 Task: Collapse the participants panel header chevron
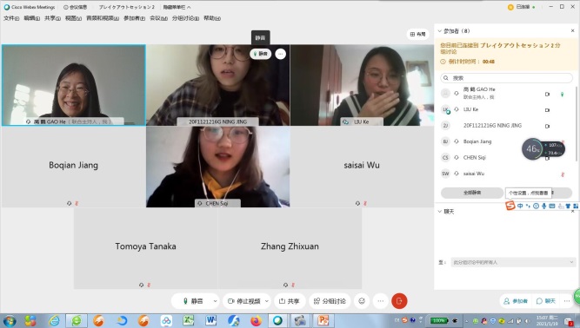[439, 31]
